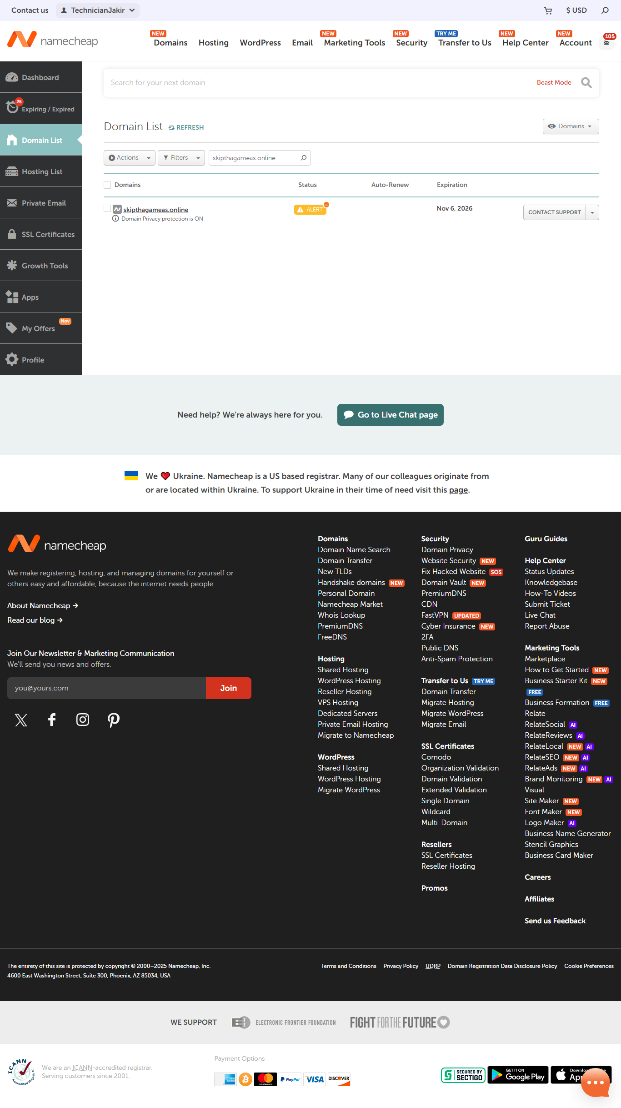Open Namecheap's Pinterest page
Image resolution: width=621 pixels, height=1108 pixels.
coord(113,720)
